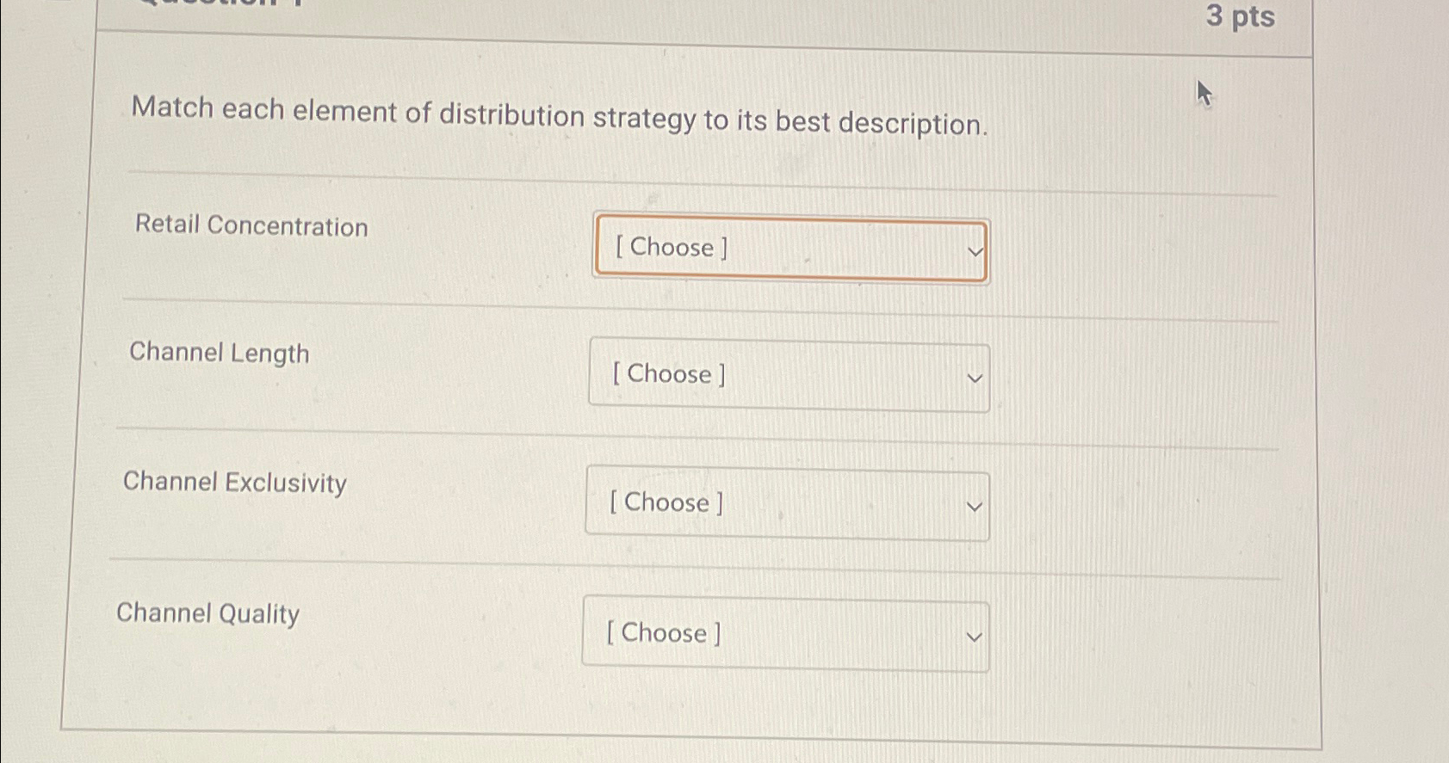Click the question instruction text
This screenshot has height=763, width=1449.
tap(560, 118)
